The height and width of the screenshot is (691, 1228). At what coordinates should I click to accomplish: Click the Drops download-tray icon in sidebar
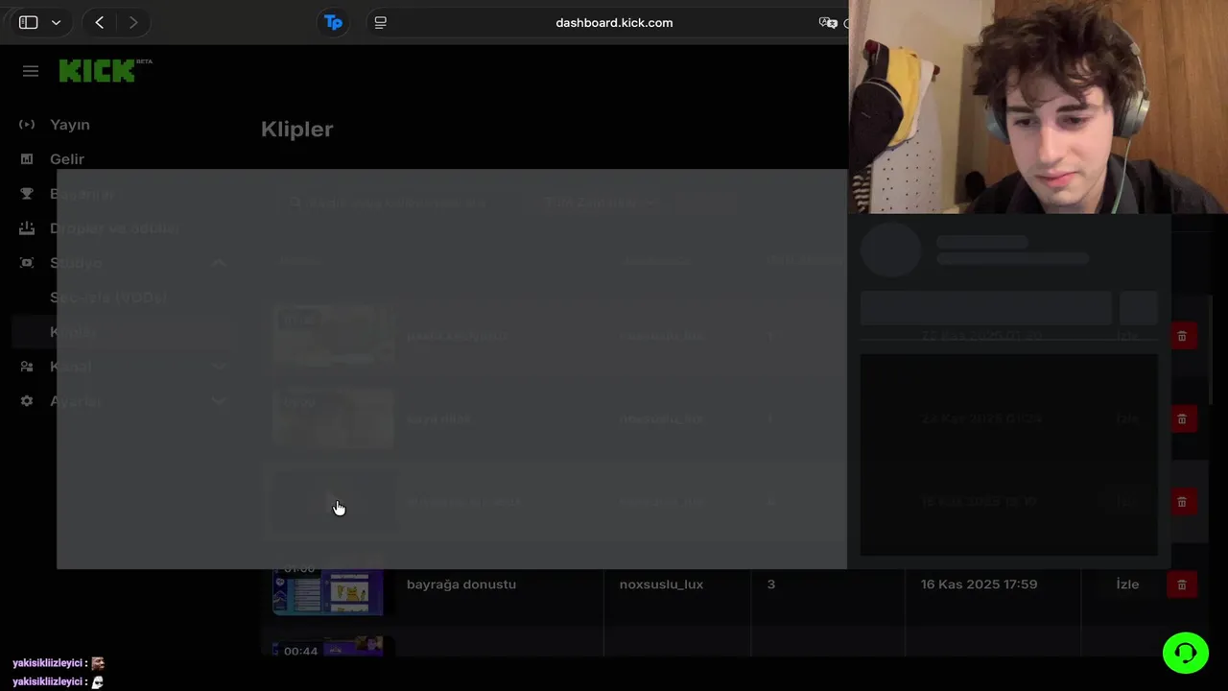click(27, 228)
